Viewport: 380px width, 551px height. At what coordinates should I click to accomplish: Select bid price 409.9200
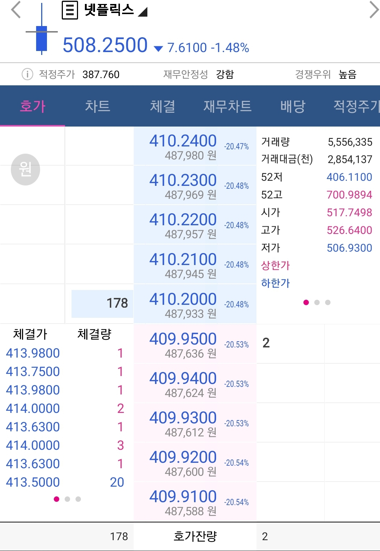click(x=195, y=462)
